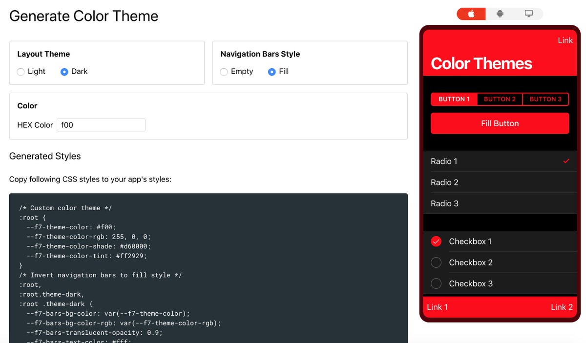Switch preview to Android icon

click(x=500, y=14)
